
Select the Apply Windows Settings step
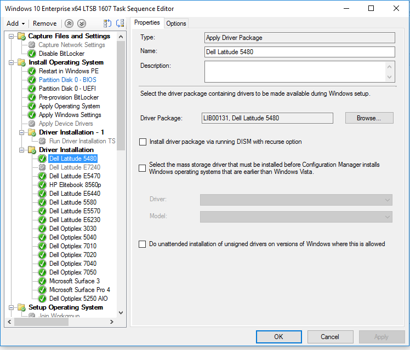coord(70,115)
